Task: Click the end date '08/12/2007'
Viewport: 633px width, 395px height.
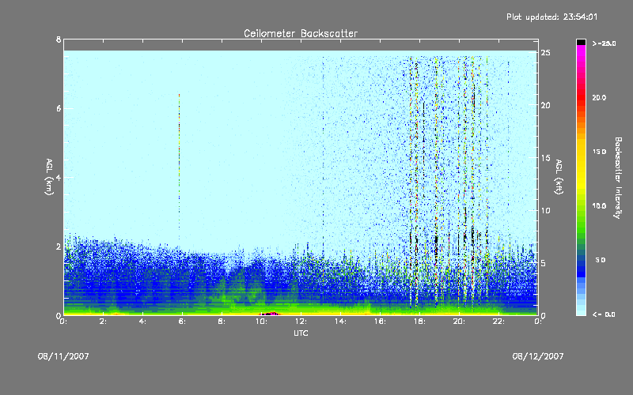Action: 538,356
